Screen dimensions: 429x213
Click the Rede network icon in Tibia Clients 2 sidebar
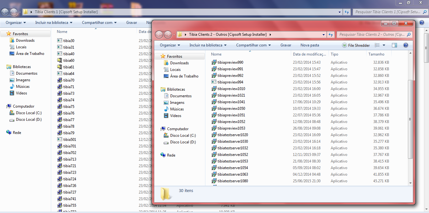163,155
